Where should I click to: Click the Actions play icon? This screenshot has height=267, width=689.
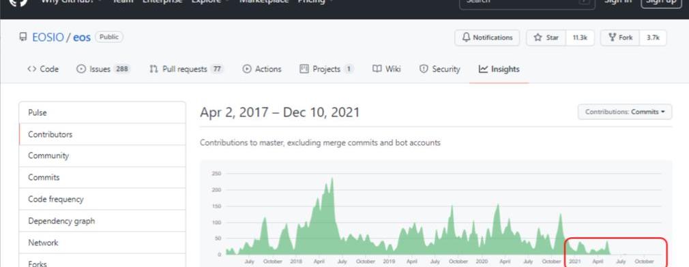coord(247,69)
